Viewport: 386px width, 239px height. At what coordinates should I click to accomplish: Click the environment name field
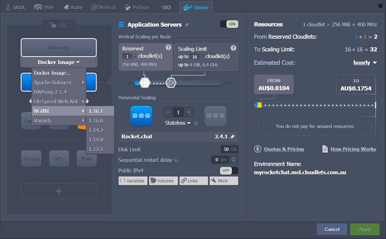coord(300,173)
